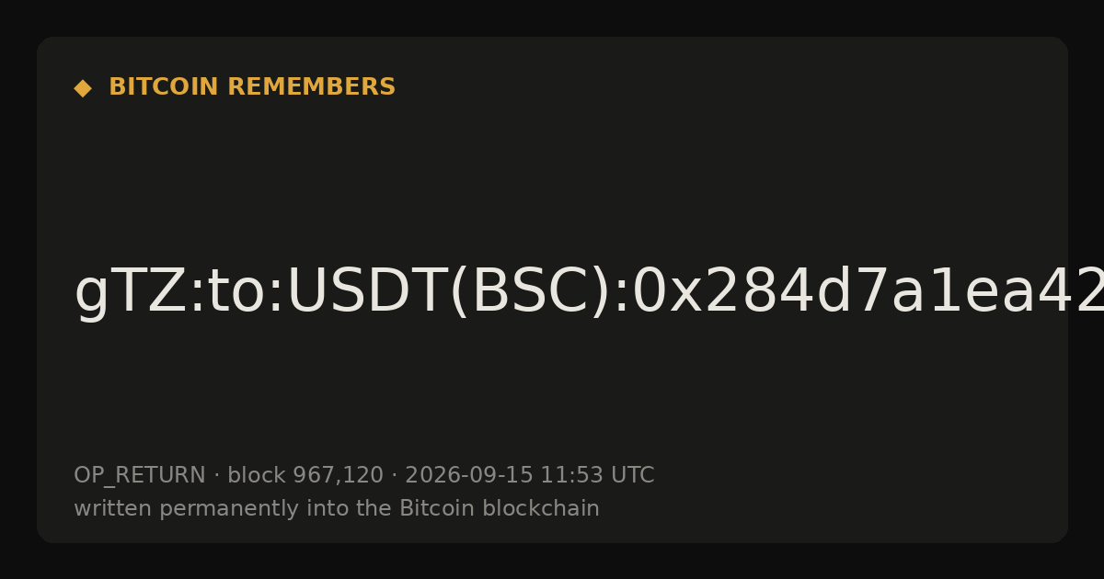
Task: Click the orange diamond icon
Action: [83, 88]
